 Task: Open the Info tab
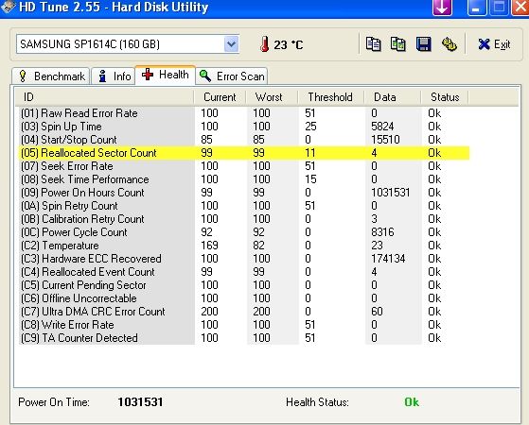(x=114, y=76)
